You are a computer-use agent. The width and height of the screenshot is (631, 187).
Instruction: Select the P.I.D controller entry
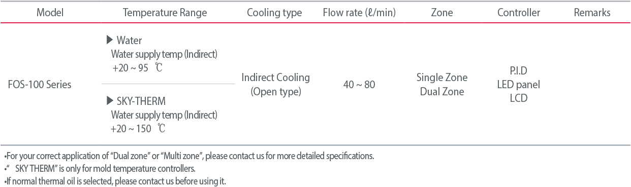[519, 70]
